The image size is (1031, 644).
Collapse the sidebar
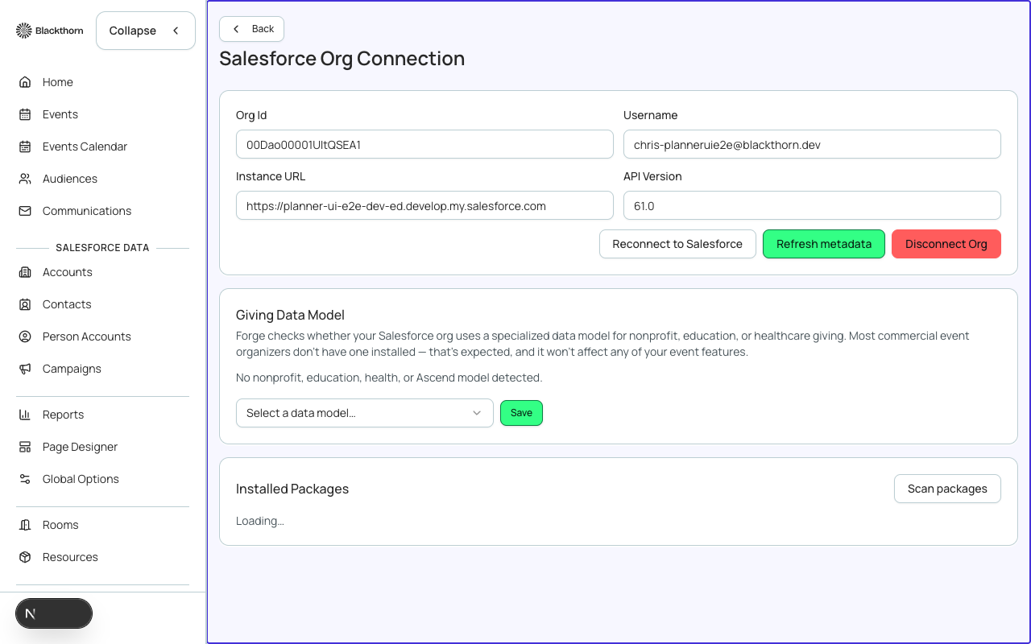coord(146,31)
